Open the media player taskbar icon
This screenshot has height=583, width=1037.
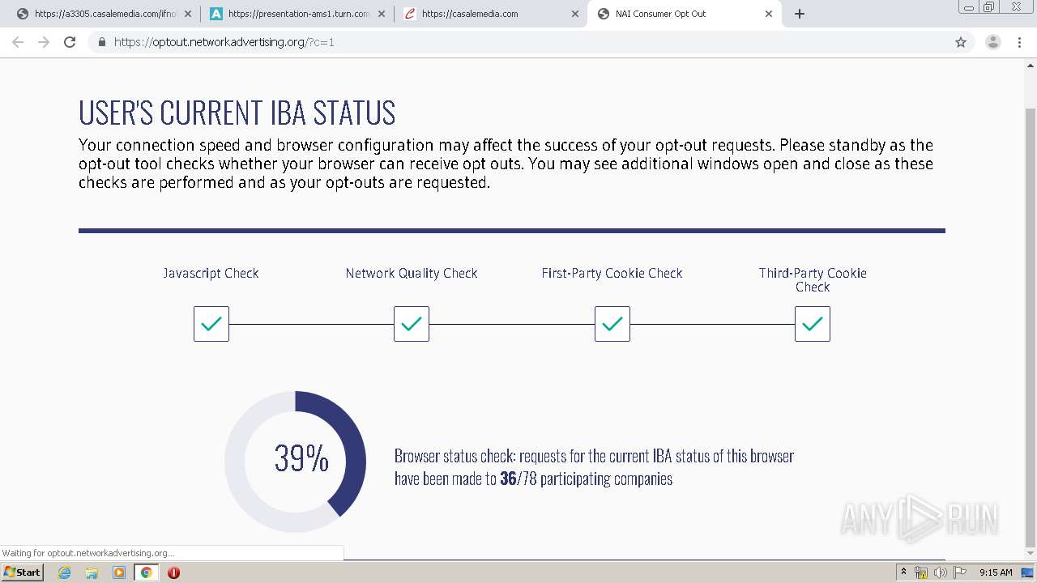pos(119,572)
